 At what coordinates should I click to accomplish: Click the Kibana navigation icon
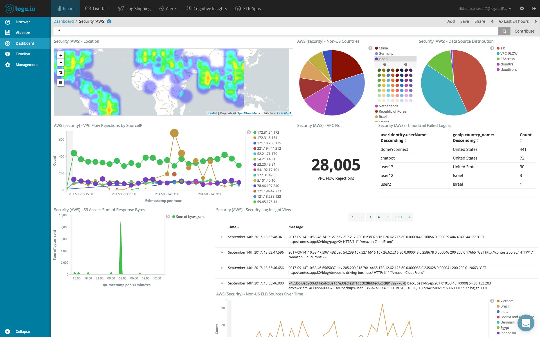pos(58,8)
